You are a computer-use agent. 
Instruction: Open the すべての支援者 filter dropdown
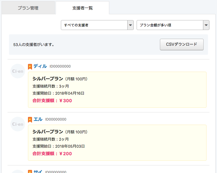coord(97,25)
